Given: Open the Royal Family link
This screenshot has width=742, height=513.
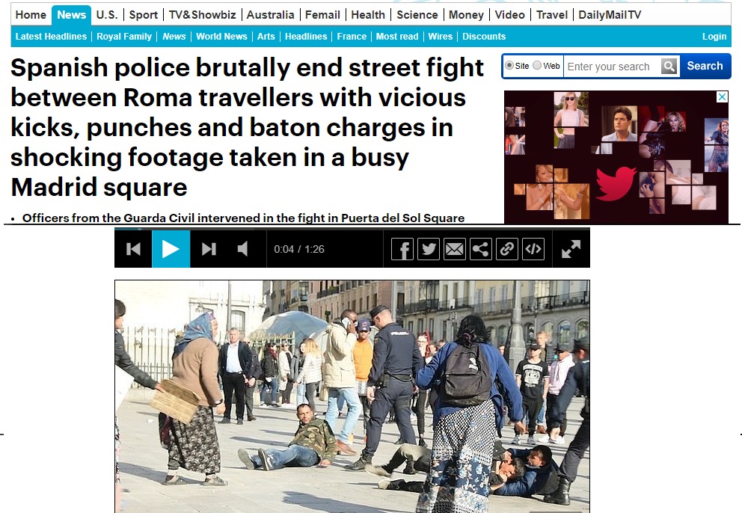Looking at the screenshot, I should [124, 37].
